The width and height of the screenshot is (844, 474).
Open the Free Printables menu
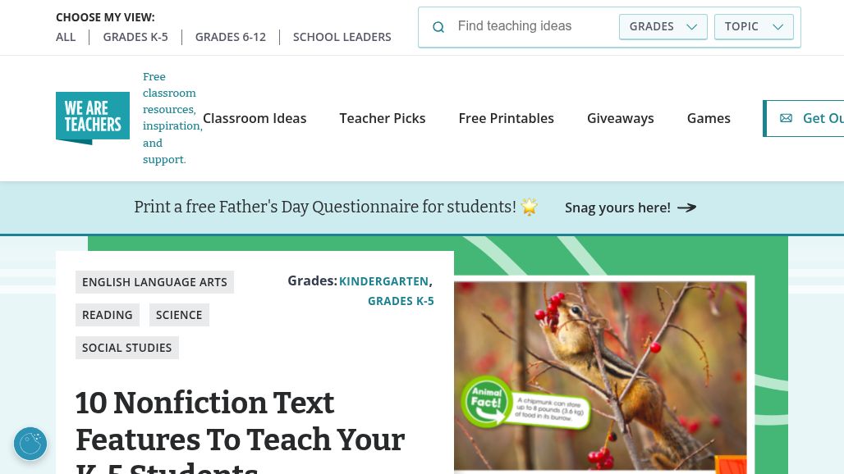[x=506, y=118]
